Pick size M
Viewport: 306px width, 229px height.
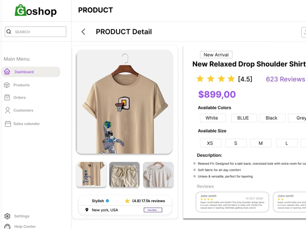tap(261, 143)
